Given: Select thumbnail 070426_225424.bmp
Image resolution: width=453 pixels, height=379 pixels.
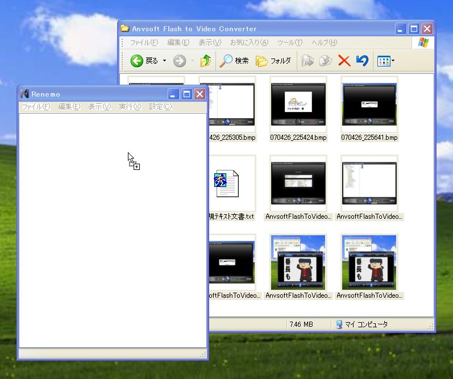Looking at the screenshot, I should pyautogui.click(x=298, y=105).
